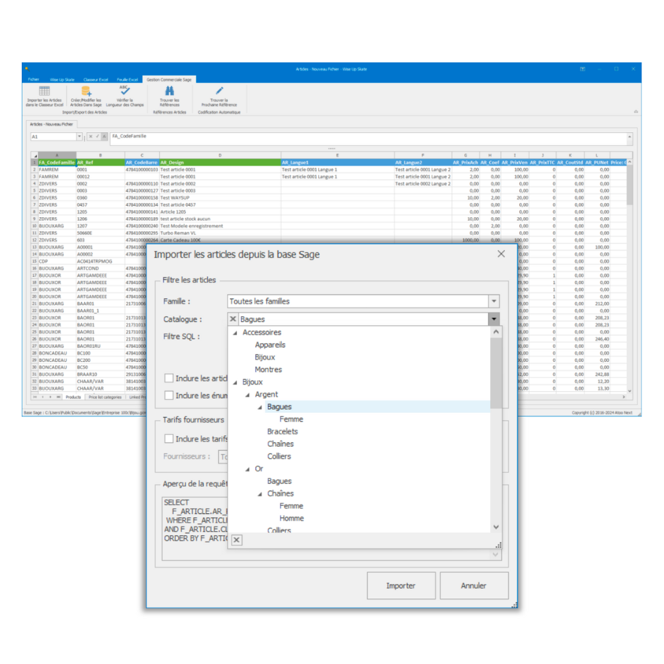Image resolution: width=664 pixels, height=664 pixels.
Task: Collapse the Accessoires tree node
Action: coord(235,333)
